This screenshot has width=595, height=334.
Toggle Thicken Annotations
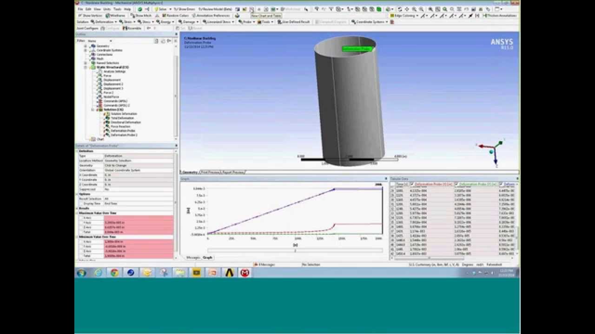coord(500,15)
